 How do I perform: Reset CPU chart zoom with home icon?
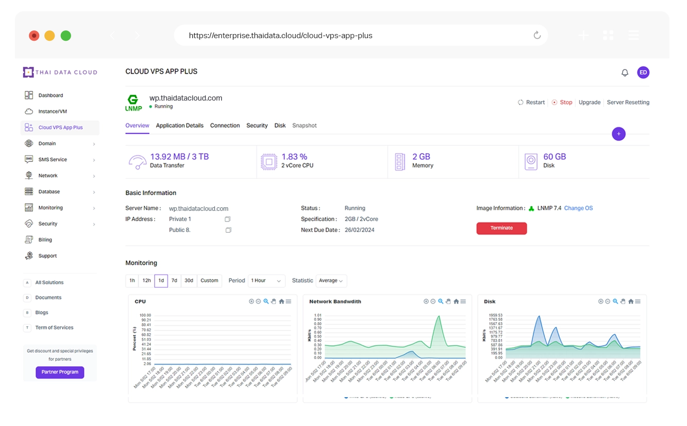tap(281, 302)
